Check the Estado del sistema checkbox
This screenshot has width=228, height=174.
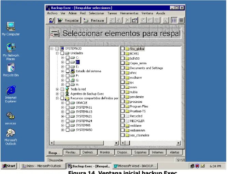coord(68,71)
